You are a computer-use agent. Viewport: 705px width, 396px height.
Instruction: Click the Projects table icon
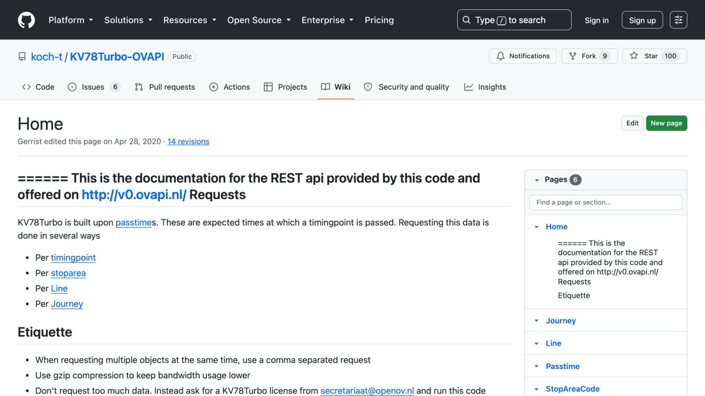(x=268, y=87)
